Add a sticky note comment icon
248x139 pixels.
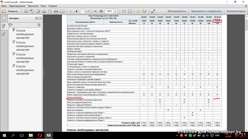(x=138, y=11)
